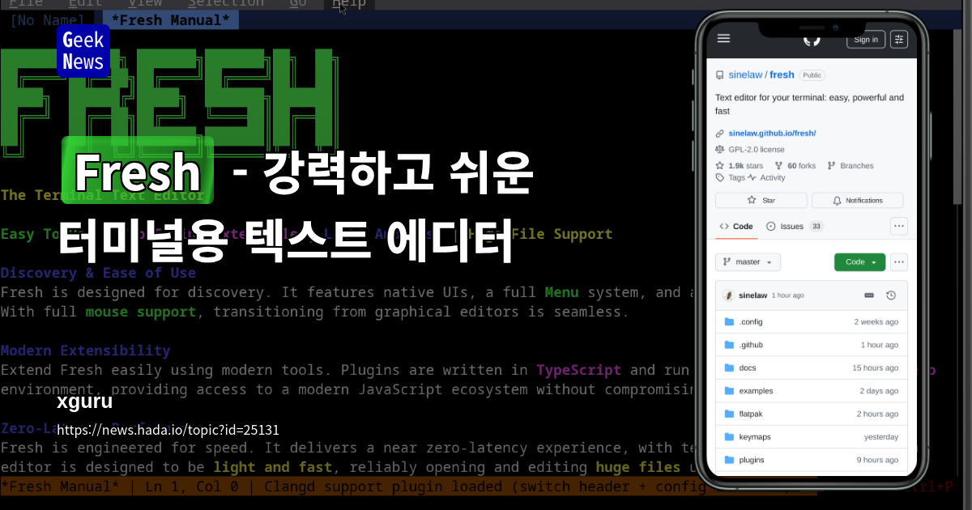Viewport: 972px width, 510px height.
Task: Expand the master branch dropdown
Action: pos(748,261)
